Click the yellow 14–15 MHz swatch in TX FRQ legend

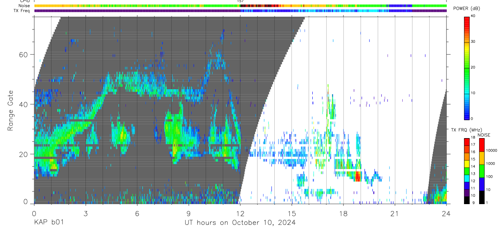coord(466,164)
